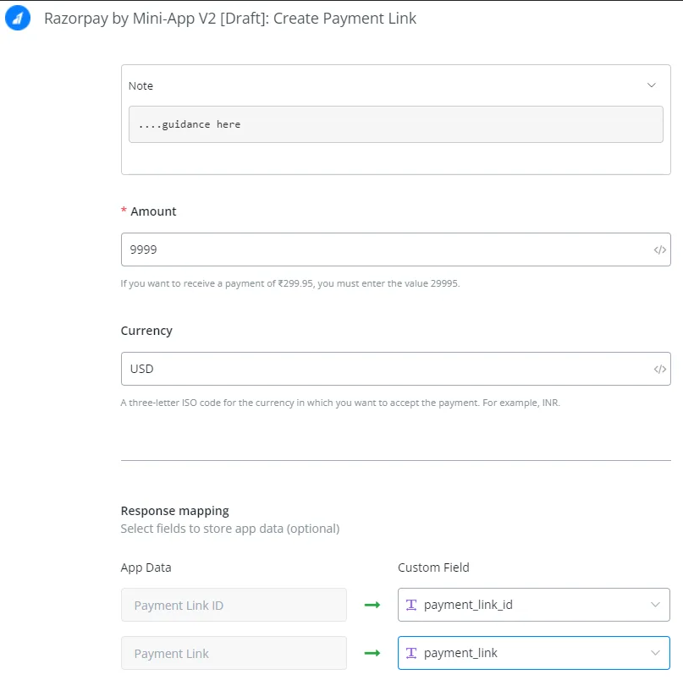
Task: Click the Custom Field column header
Action: 433,568
